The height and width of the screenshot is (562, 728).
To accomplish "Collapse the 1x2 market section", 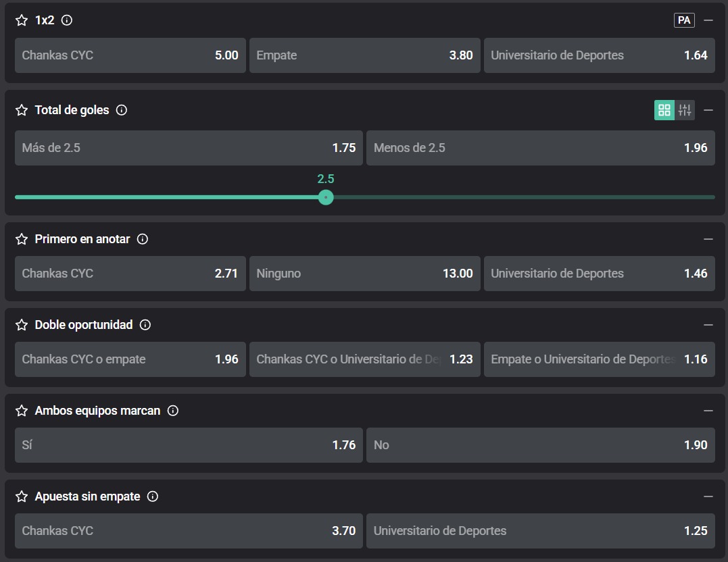I will point(708,20).
